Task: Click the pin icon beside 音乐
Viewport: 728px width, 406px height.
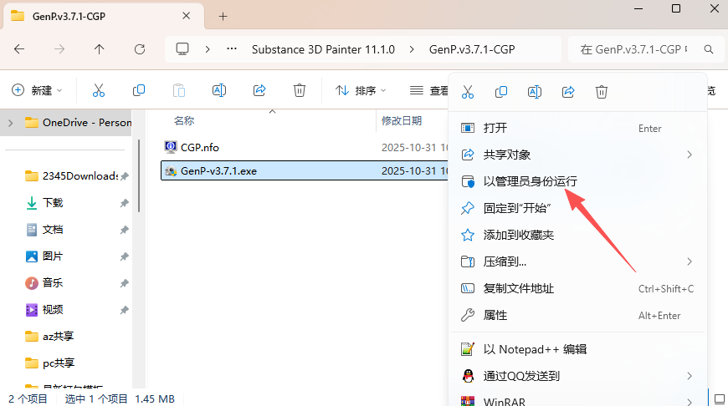Action: click(x=125, y=283)
